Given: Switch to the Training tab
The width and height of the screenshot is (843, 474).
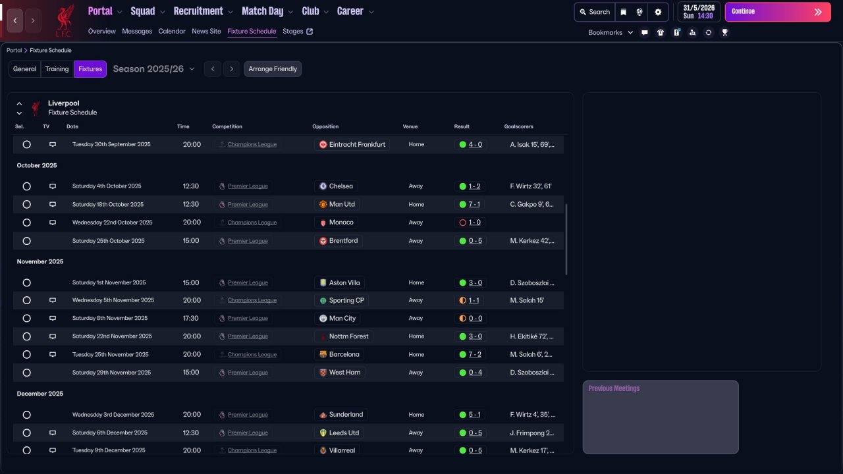Looking at the screenshot, I should point(57,69).
